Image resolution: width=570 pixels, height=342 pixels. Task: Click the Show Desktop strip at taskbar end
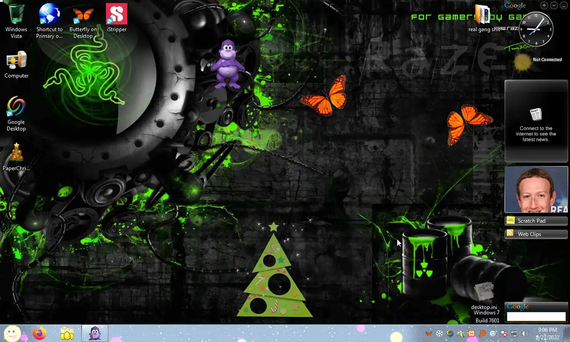[x=566, y=333]
